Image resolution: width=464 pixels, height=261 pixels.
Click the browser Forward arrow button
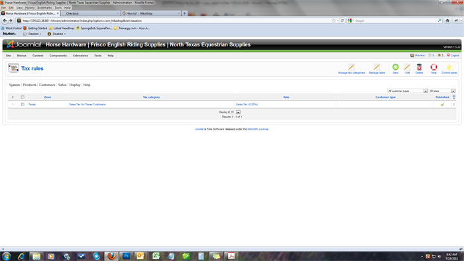(11, 21)
